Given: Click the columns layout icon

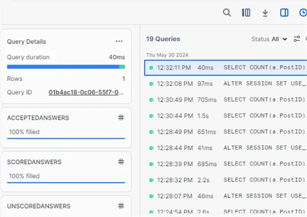Looking at the screenshot, I should coord(246,13).
